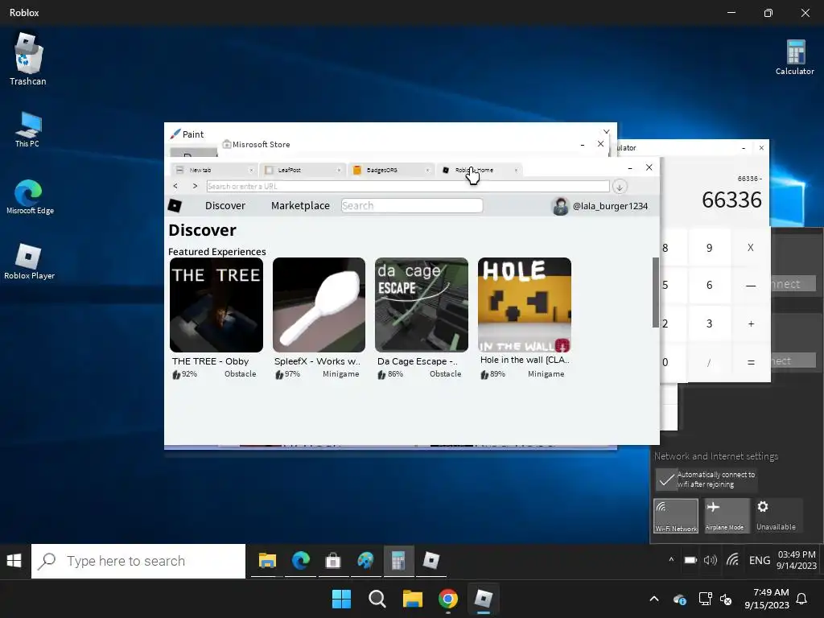Screen dimensions: 824x618
Task: Click the browser page vertical scrollbar
Action: tap(655, 292)
